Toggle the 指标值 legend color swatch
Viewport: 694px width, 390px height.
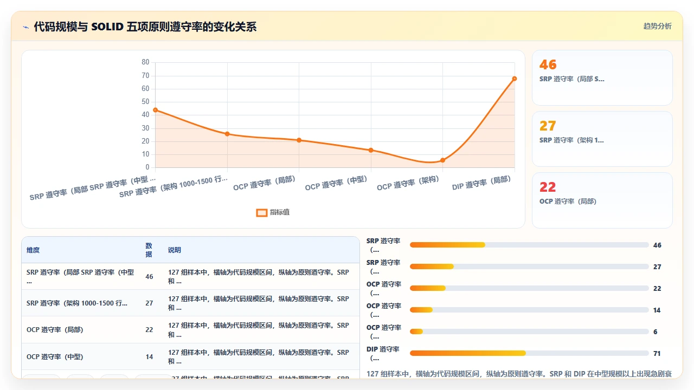tap(261, 212)
